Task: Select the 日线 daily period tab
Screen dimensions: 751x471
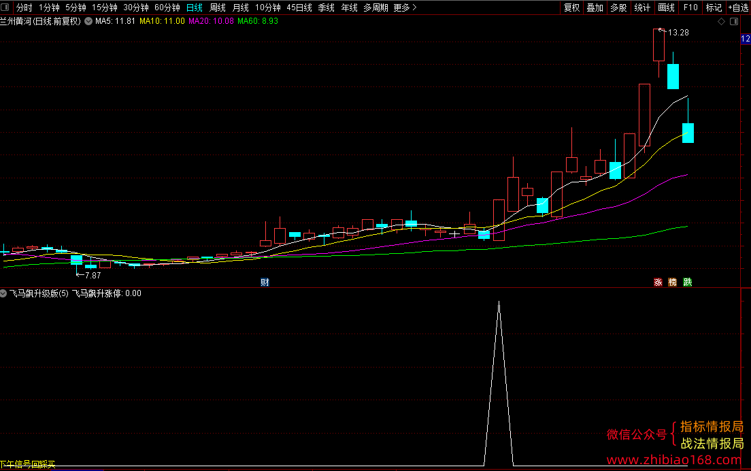Action: click(195, 7)
